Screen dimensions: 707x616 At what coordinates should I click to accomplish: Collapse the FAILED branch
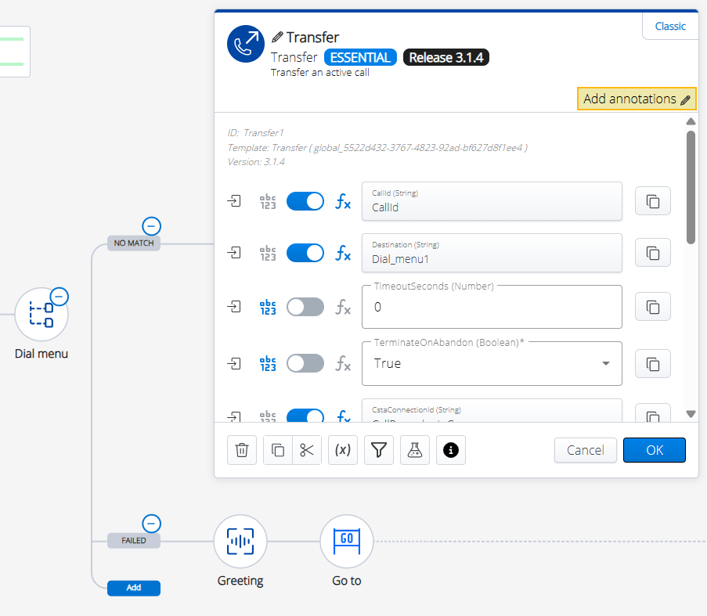151,523
